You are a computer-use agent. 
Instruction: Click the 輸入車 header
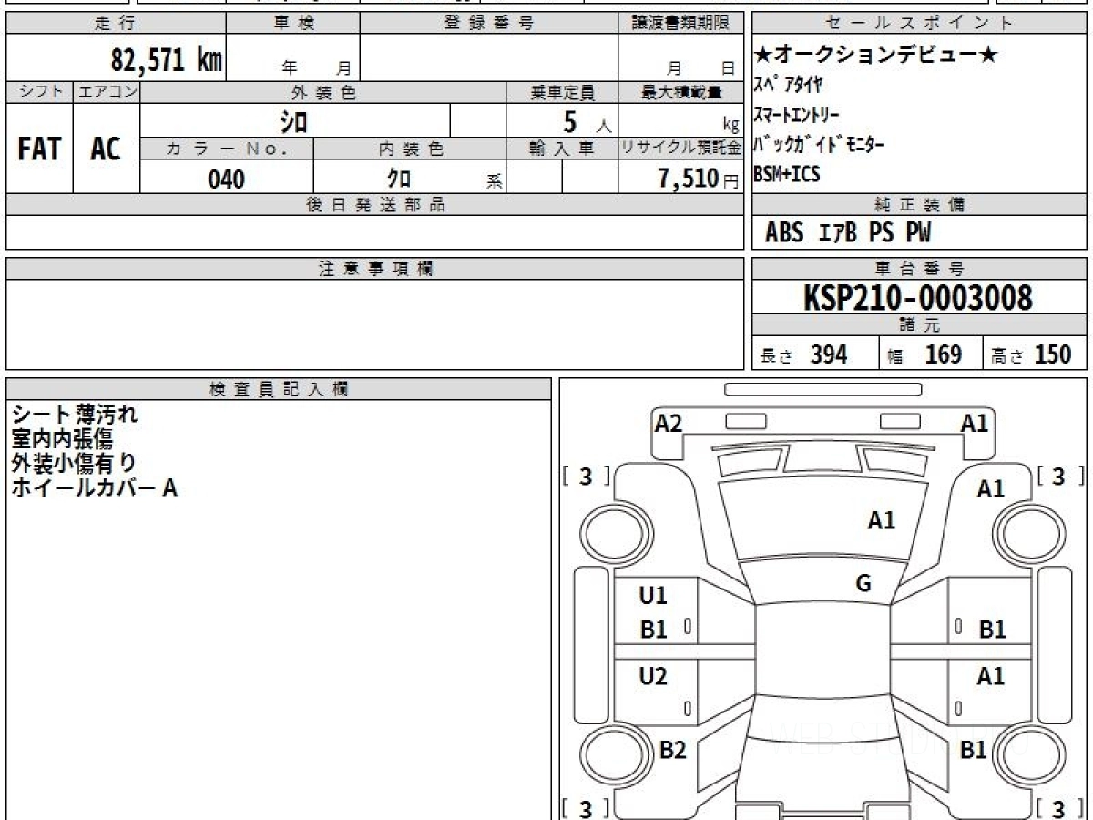pyautogui.click(x=562, y=149)
